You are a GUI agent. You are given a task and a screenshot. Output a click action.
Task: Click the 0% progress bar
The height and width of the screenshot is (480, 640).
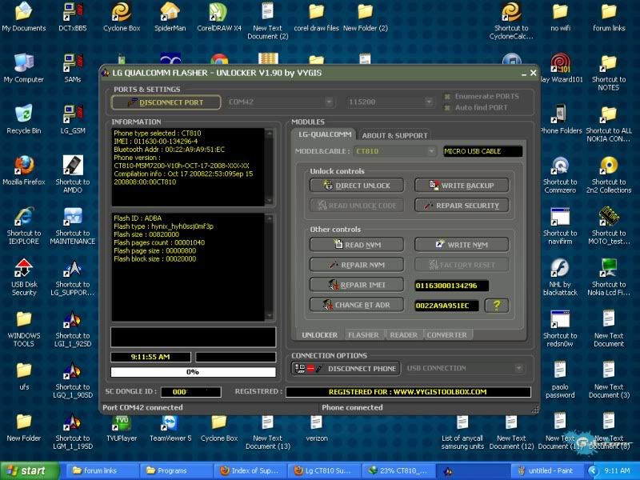click(x=193, y=372)
